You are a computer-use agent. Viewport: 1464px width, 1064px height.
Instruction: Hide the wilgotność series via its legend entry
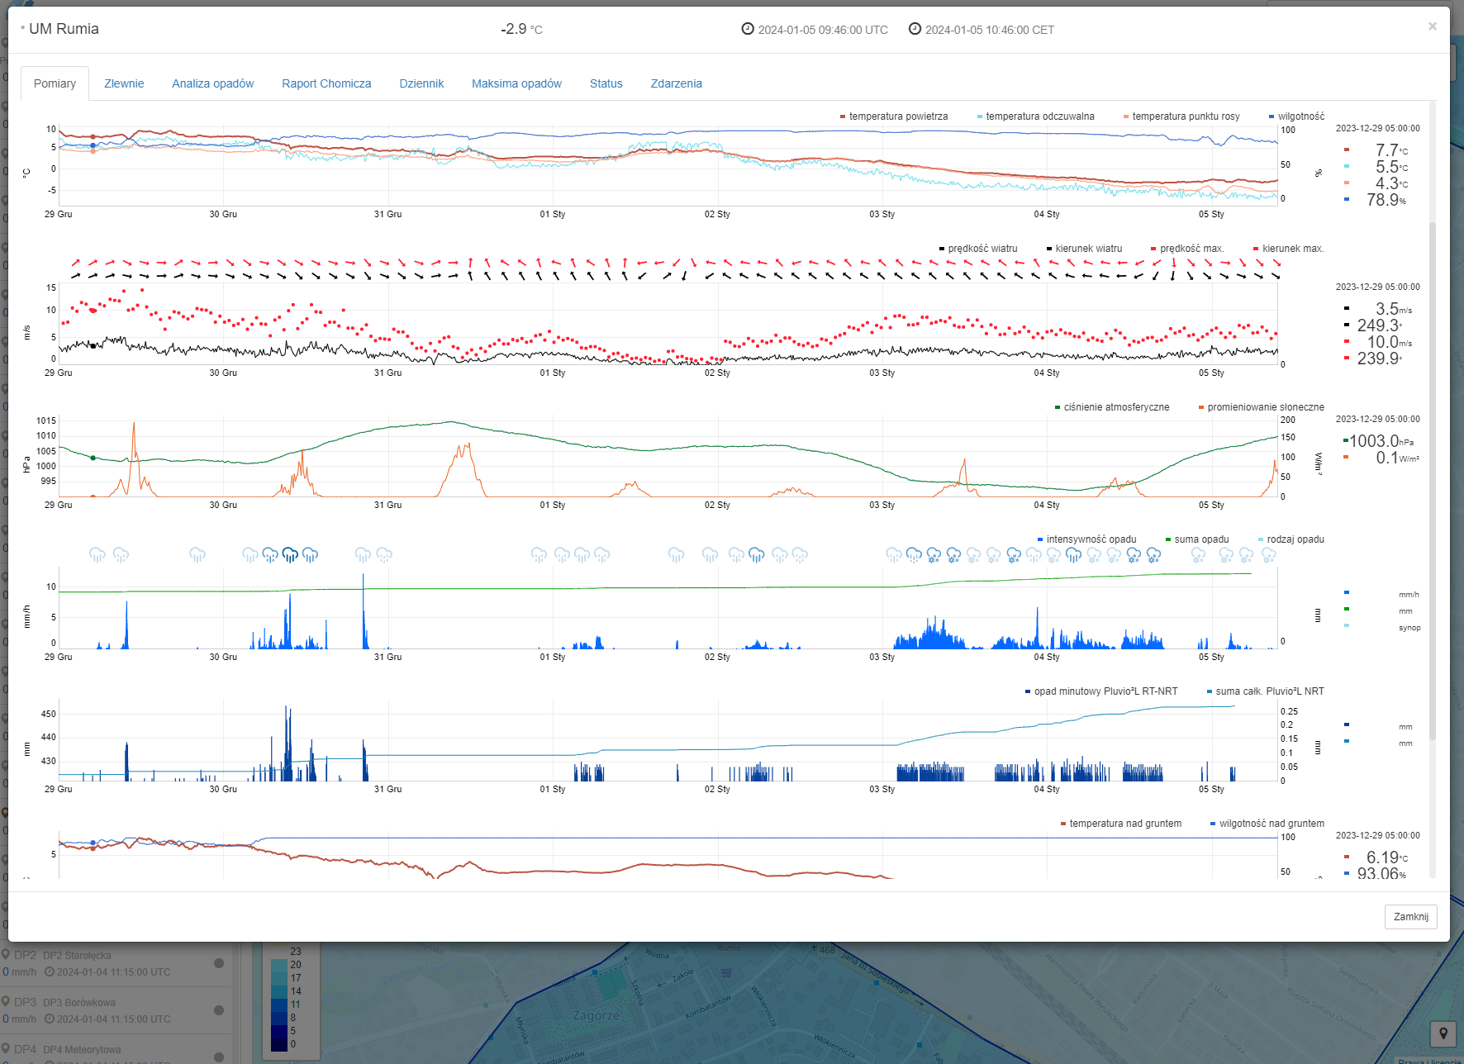(x=1300, y=116)
